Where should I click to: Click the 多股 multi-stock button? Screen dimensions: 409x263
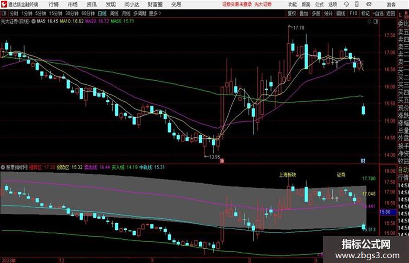(x=316, y=13)
